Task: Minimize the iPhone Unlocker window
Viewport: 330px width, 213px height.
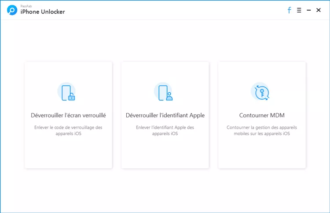Action: pos(309,10)
